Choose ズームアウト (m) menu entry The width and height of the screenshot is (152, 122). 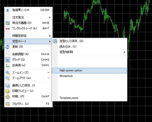28,78
